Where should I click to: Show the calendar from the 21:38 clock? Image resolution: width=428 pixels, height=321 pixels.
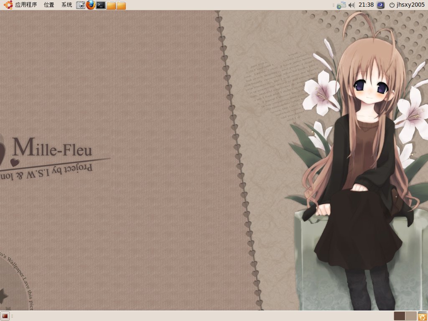pos(366,5)
